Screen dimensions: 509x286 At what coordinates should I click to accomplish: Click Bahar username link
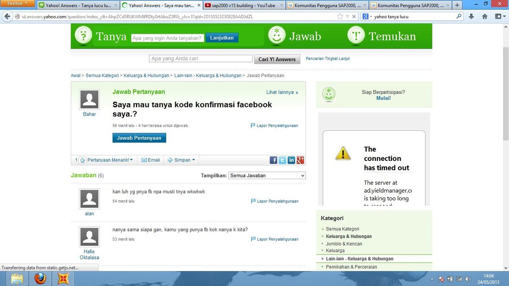[89, 114]
